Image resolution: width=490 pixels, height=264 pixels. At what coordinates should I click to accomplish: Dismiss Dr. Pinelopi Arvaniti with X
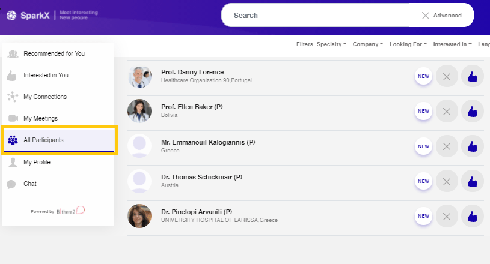tap(447, 216)
